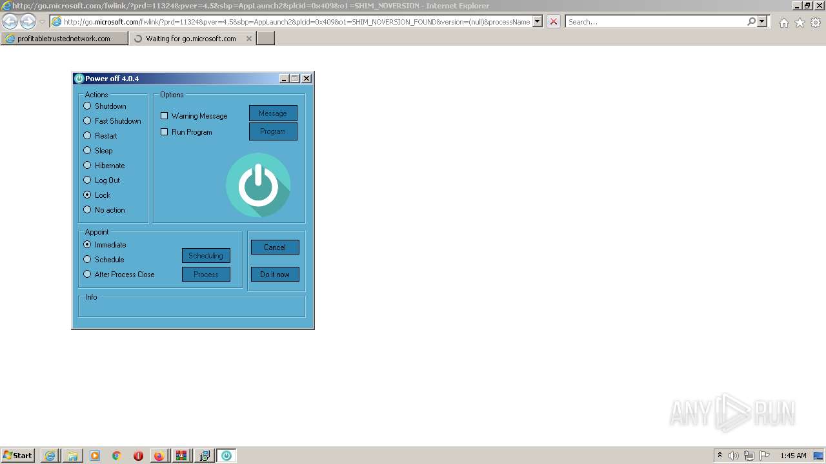Launch Windows Media Player from taskbar

click(95, 456)
